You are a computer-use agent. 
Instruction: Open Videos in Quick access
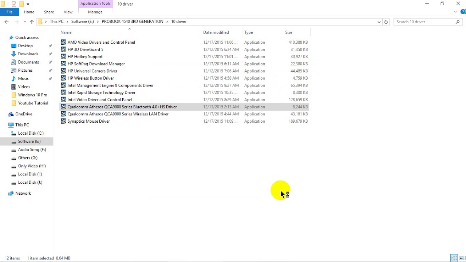point(24,87)
